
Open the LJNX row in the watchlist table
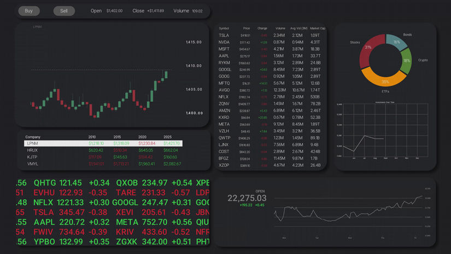[271, 145]
